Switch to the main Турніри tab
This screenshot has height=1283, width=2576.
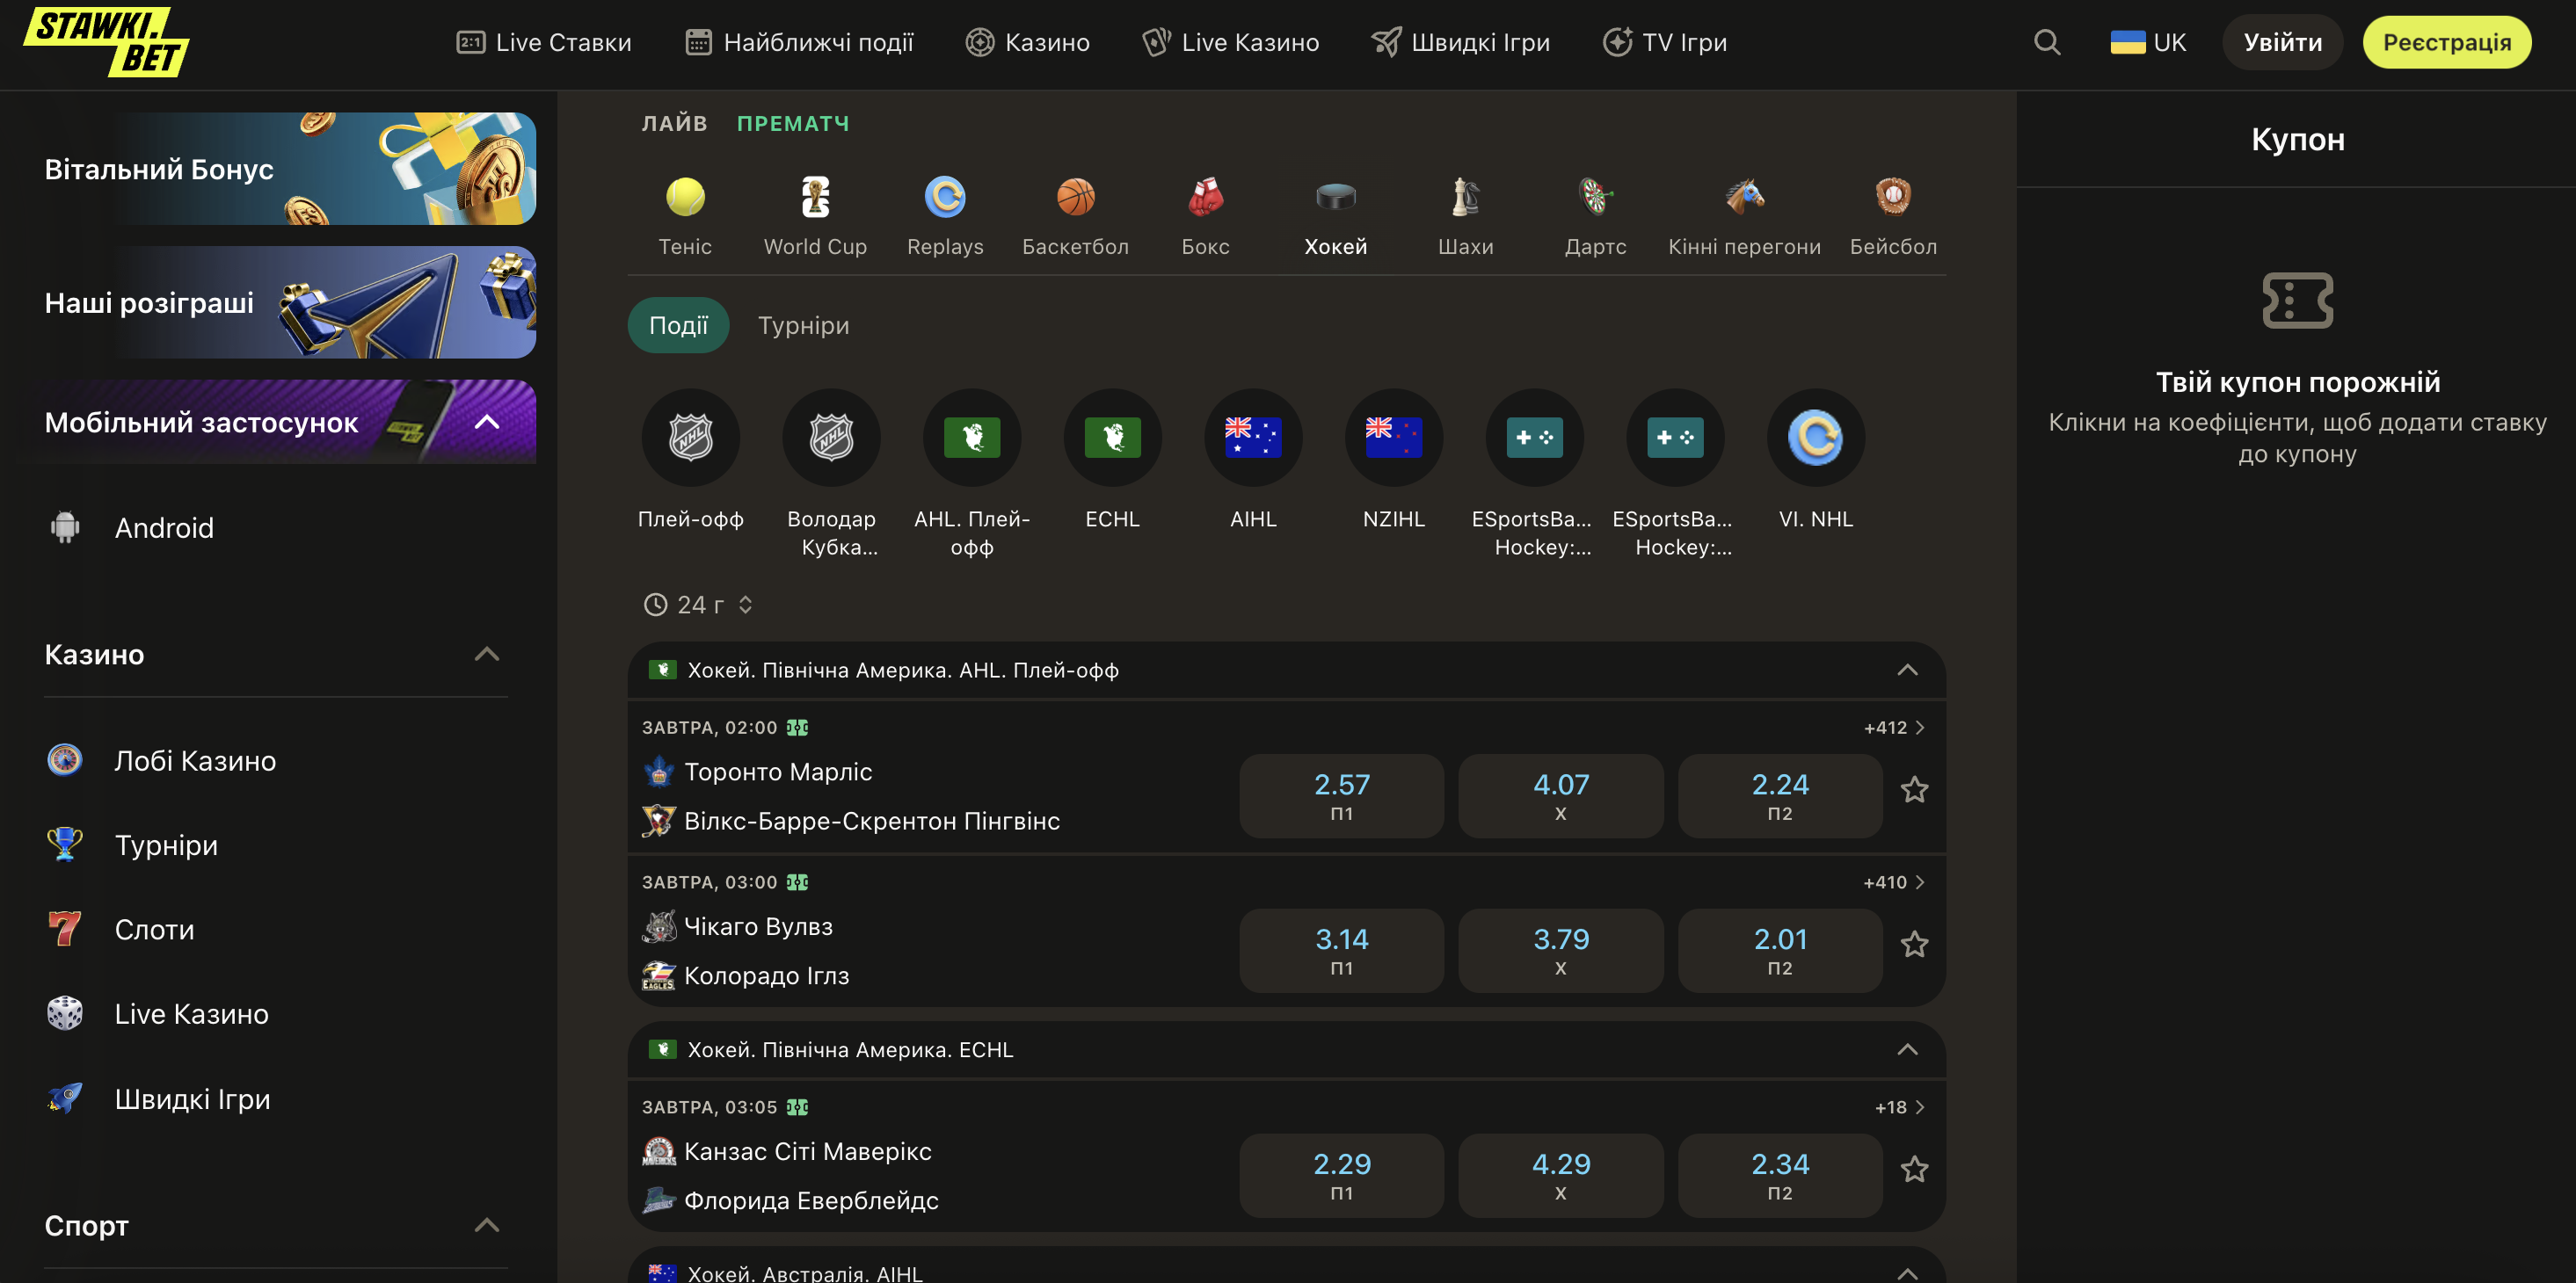803,325
